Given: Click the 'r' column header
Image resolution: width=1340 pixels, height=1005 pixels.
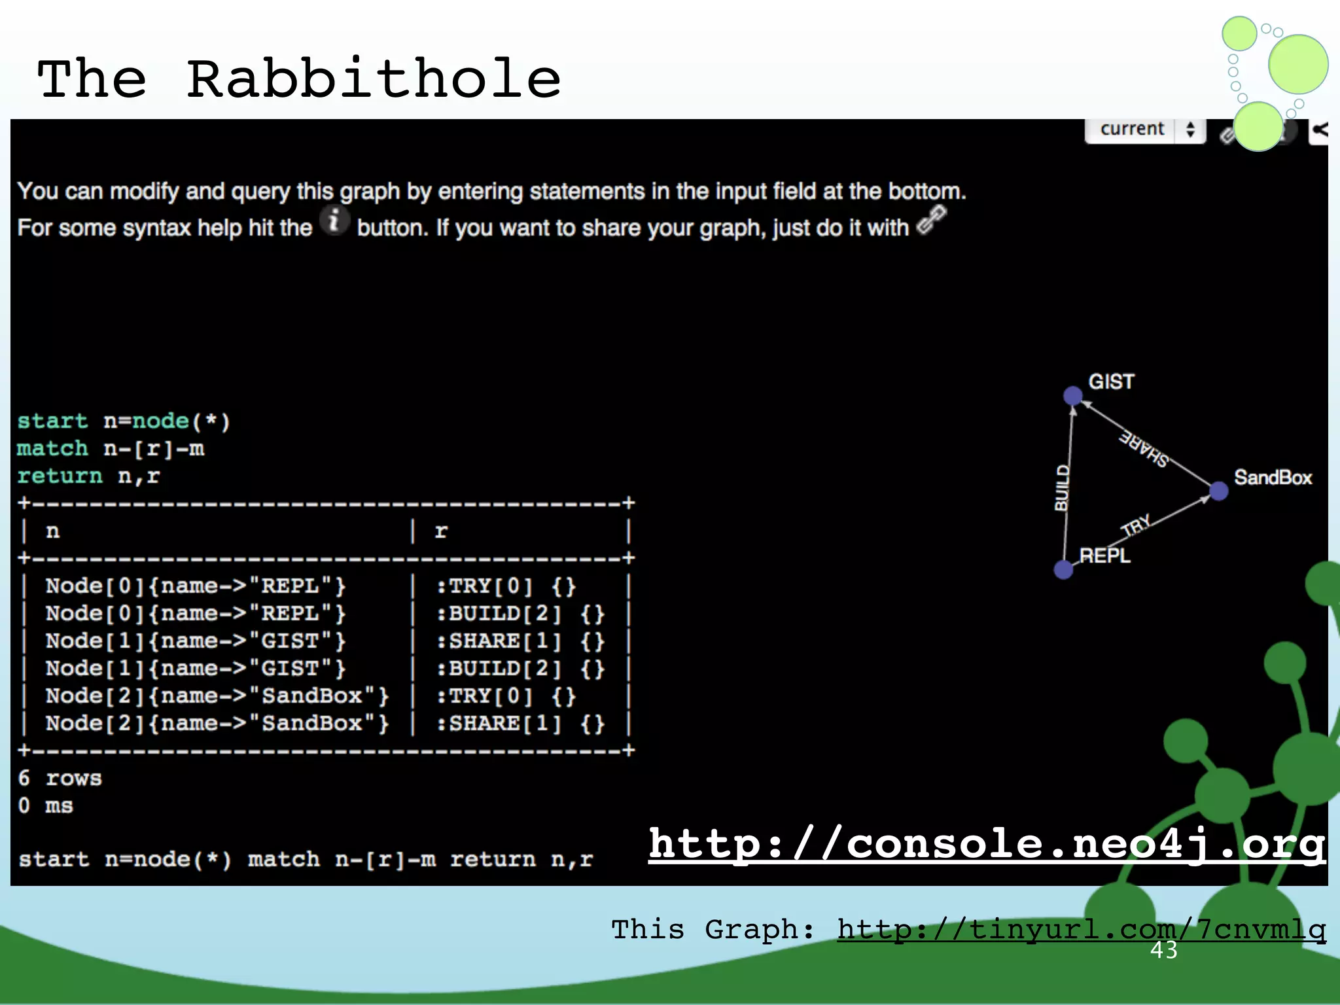Looking at the screenshot, I should [442, 531].
